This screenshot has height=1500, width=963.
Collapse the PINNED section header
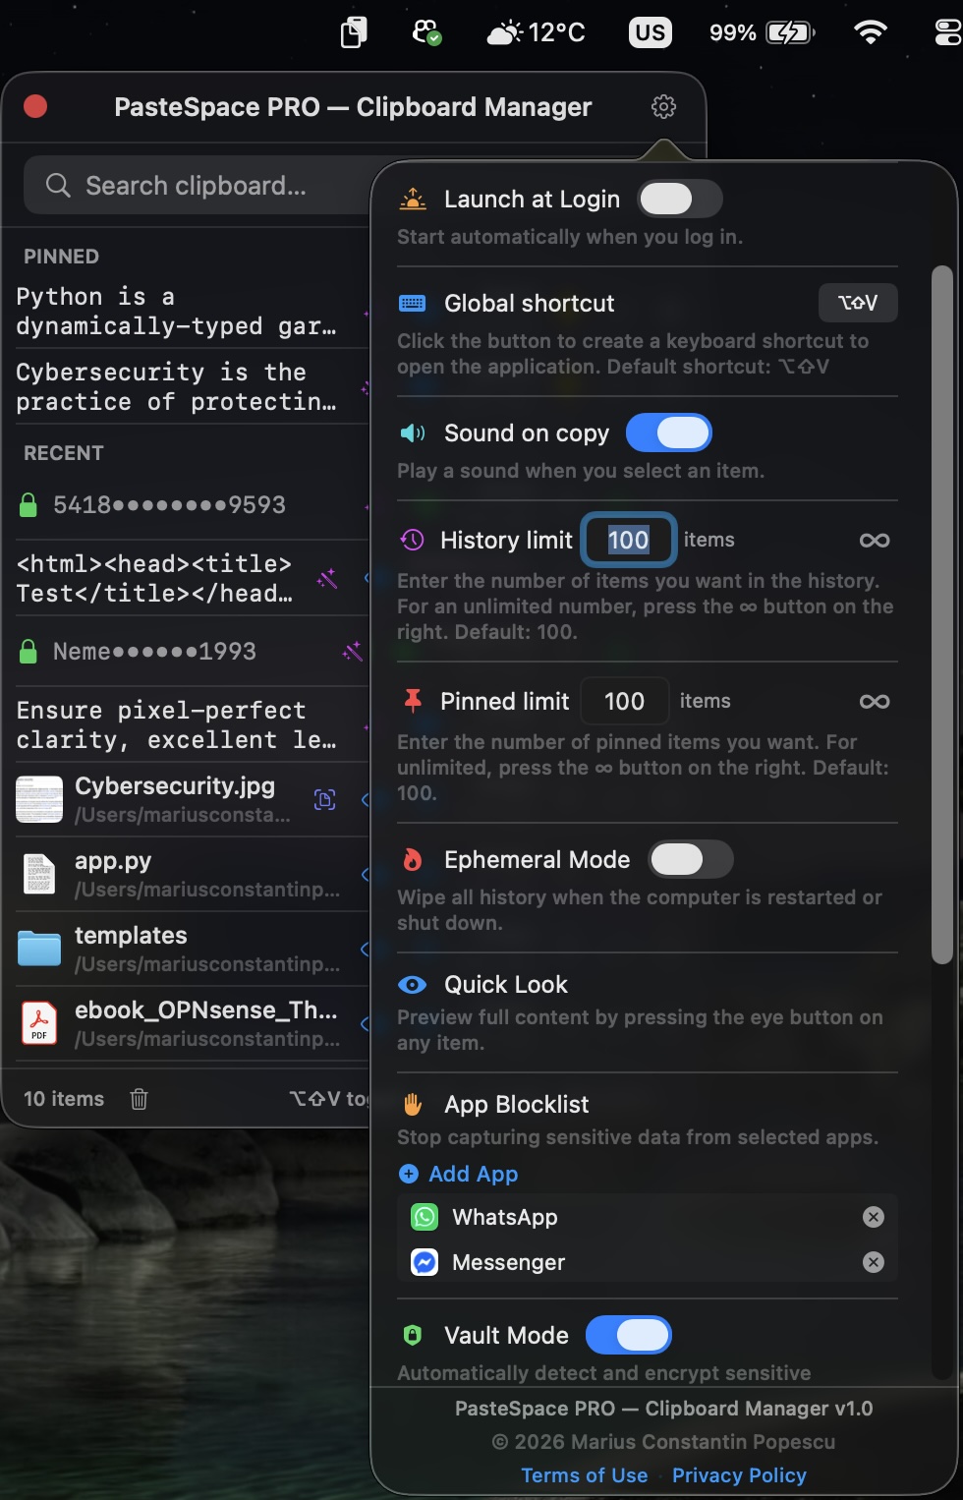pyautogui.click(x=61, y=256)
